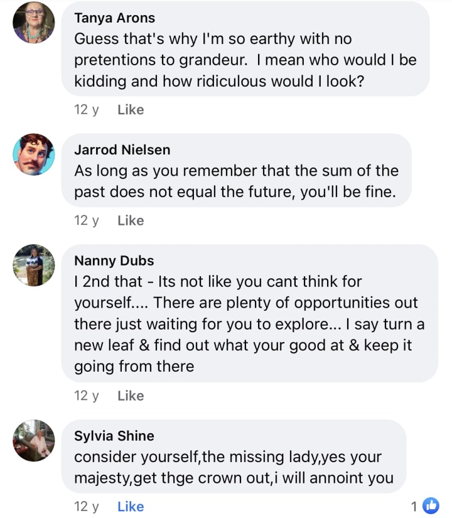
Task: Click Tanya's comment bubble about being earthy
Action: coord(245,60)
